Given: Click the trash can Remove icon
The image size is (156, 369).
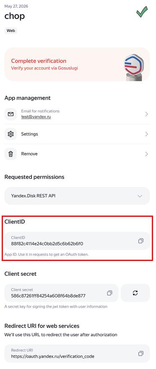Looking at the screenshot, I should click(10, 154).
